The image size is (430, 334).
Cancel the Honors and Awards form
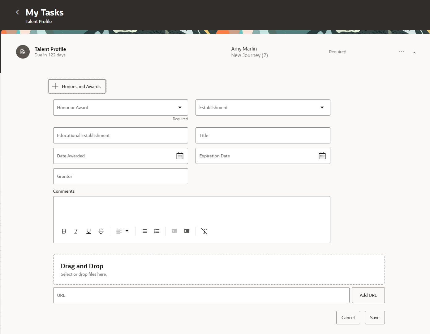click(348, 317)
